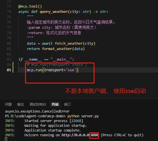The height and width of the screenshot is (141, 158).
Task: Click 'Waiting for application startup.' line
Action: pyautogui.click(x=55, y=126)
